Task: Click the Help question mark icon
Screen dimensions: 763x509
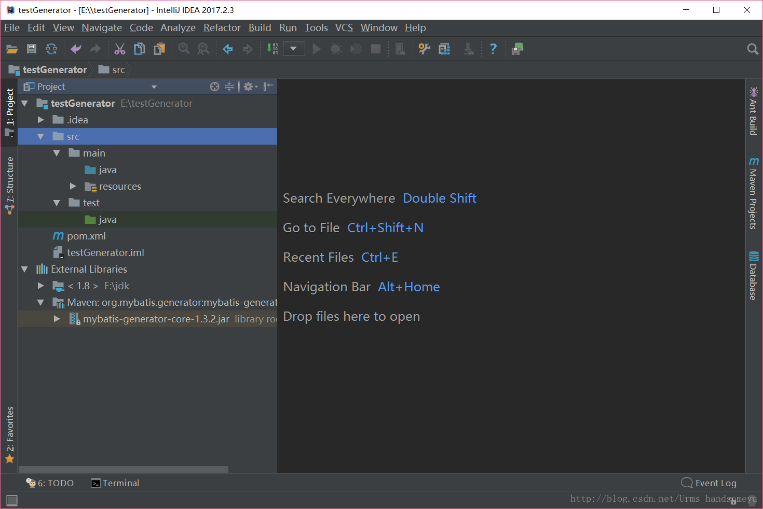Action: point(493,49)
